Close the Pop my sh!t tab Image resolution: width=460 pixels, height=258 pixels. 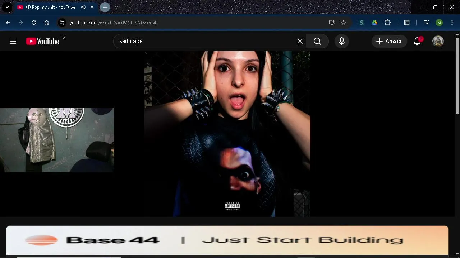[92, 7]
